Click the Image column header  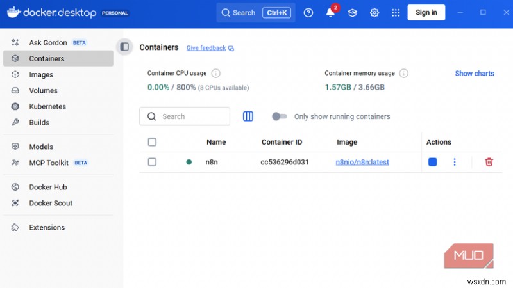click(x=347, y=142)
